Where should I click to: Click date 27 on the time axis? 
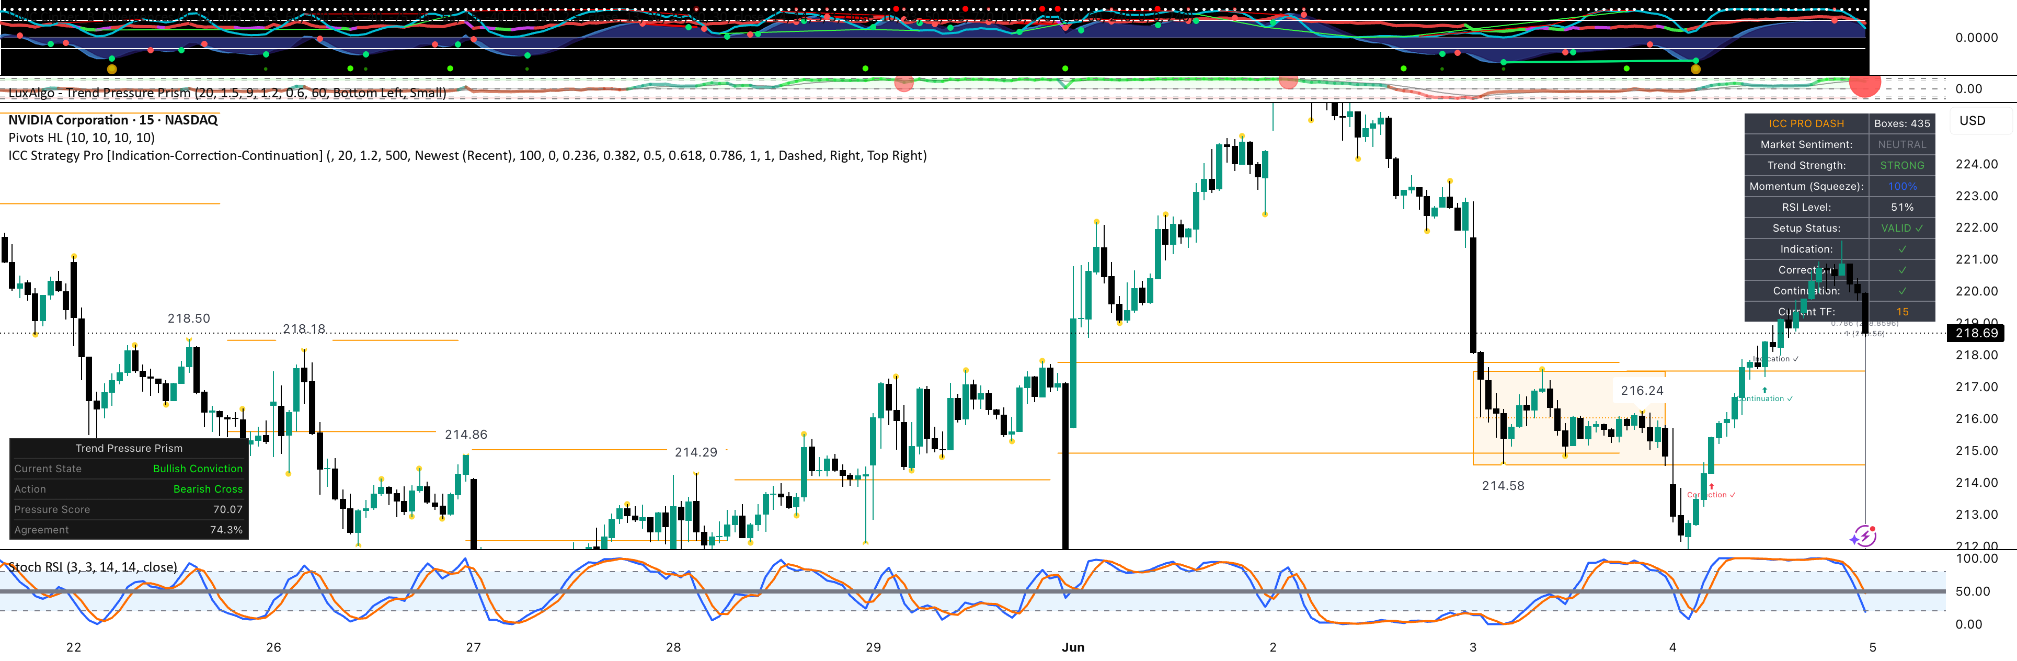click(473, 647)
